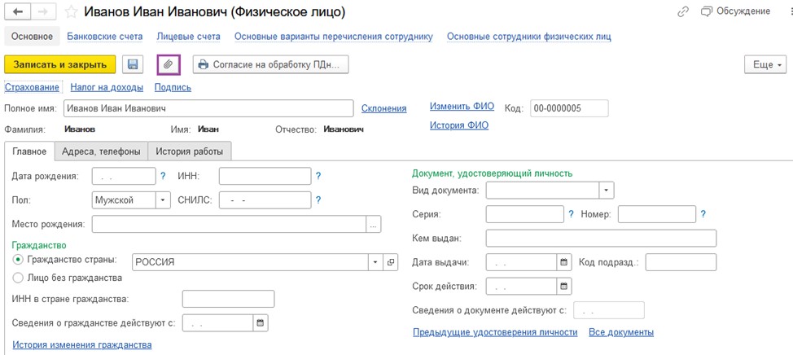Open the Банковские счета link

(105, 37)
